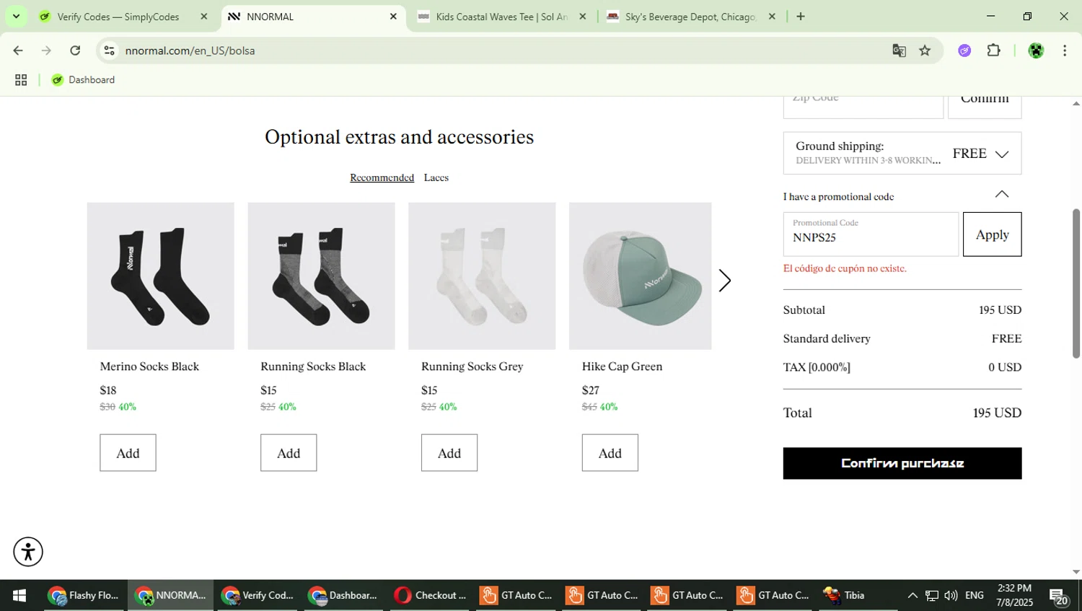This screenshot has height=611, width=1082.
Task: Select the Recommended accessories tab
Action: (382, 177)
